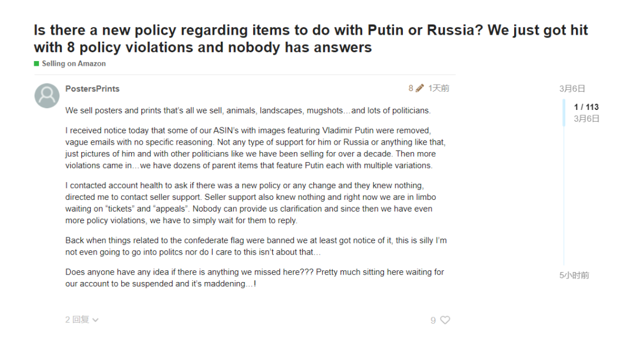Open edit history pencil icon
The width and height of the screenshot is (636, 342).
[420, 88]
